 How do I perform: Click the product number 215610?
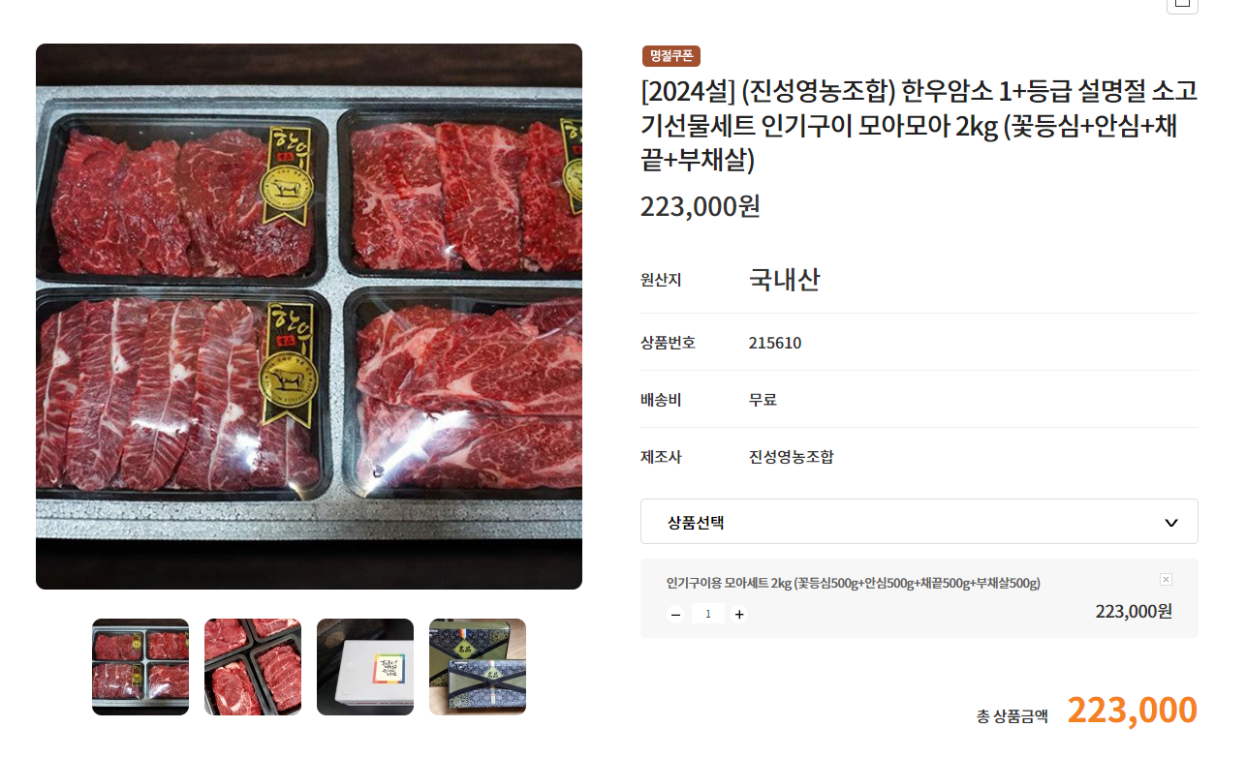coord(775,343)
